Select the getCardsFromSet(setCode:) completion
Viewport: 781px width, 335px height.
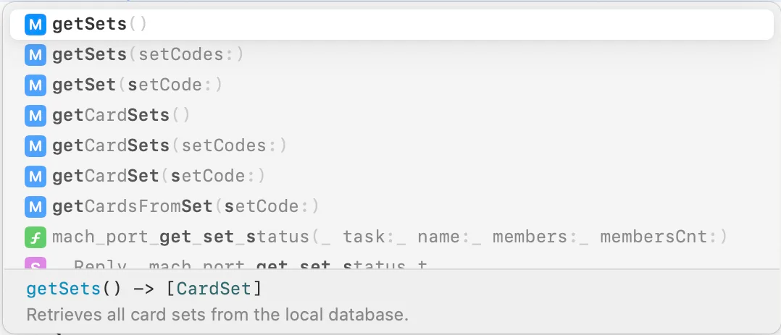click(x=185, y=207)
